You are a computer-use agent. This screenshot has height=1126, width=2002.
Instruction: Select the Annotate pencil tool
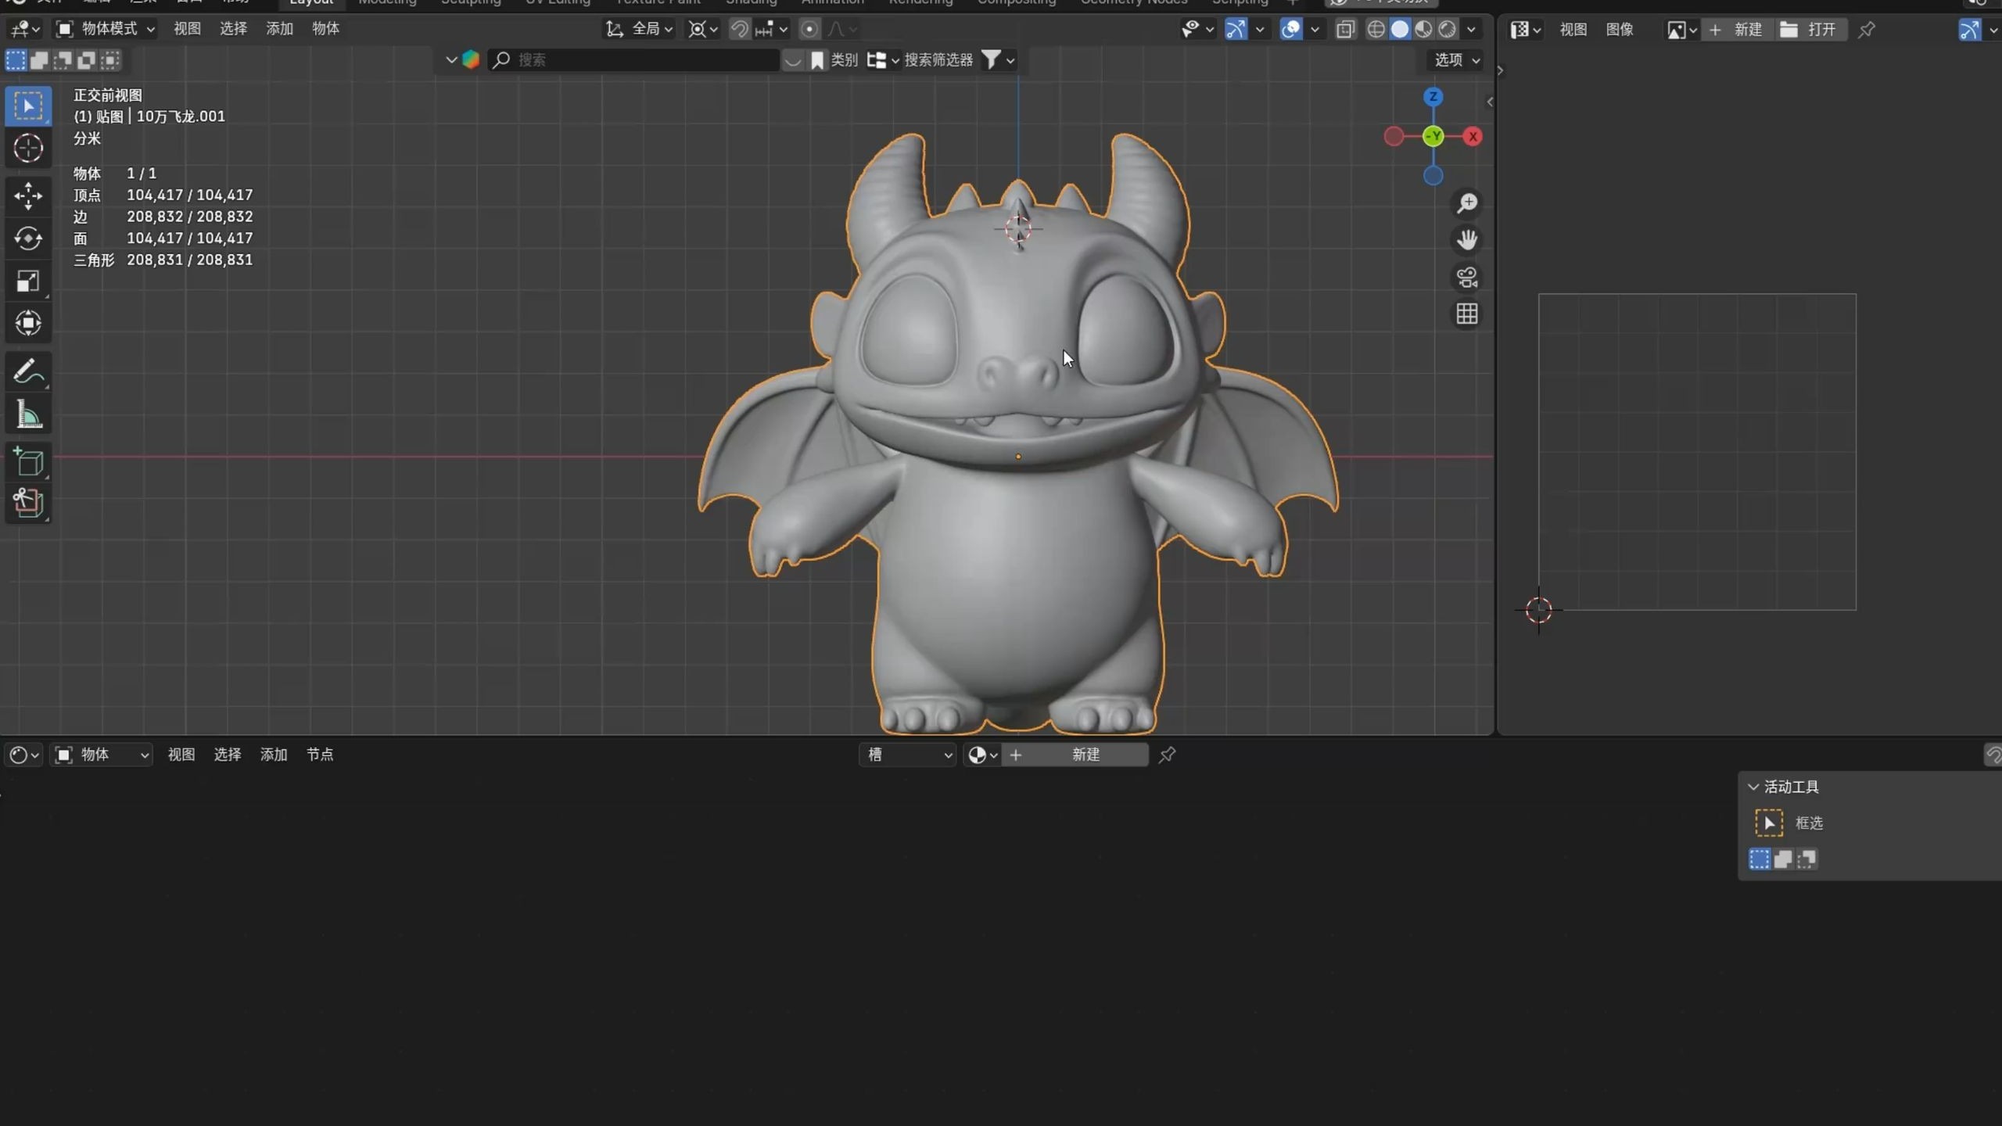click(28, 371)
